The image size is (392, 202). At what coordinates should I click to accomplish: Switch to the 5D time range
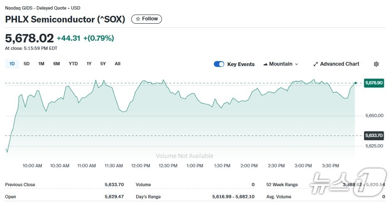(27, 64)
